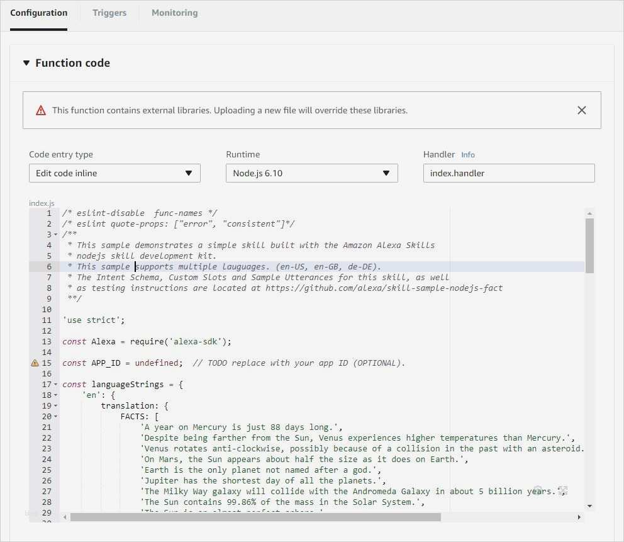The image size is (624, 542).
Task: Open the Code entry type dropdown
Action: [114, 173]
